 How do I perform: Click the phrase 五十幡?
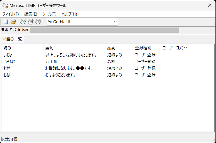[x=51, y=61]
